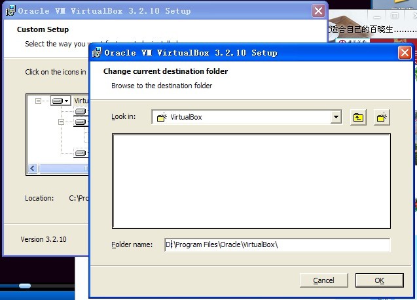417x300 pixels.
Task: Click the Folder name input field
Action: coord(278,244)
